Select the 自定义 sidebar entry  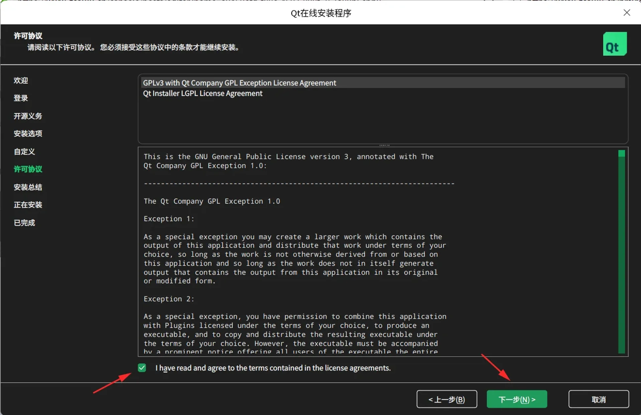coord(24,151)
